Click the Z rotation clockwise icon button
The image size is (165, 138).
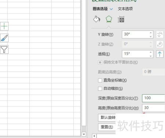[160, 44]
